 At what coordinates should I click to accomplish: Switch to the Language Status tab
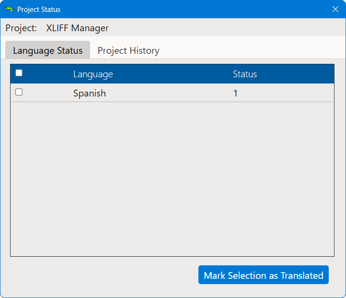click(x=47, y=50)
